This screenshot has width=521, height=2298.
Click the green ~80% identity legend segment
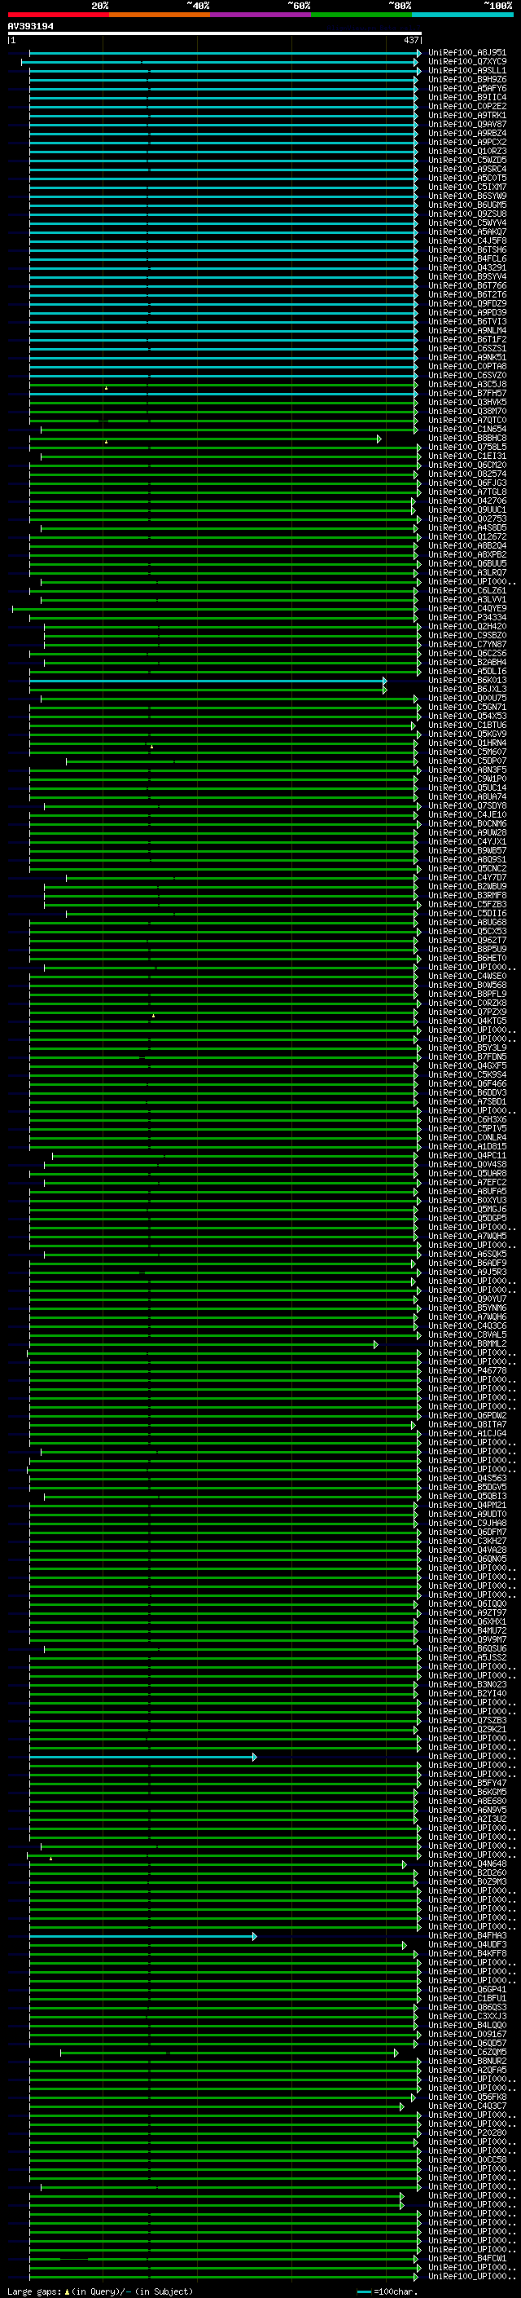[x=361, y=15]
